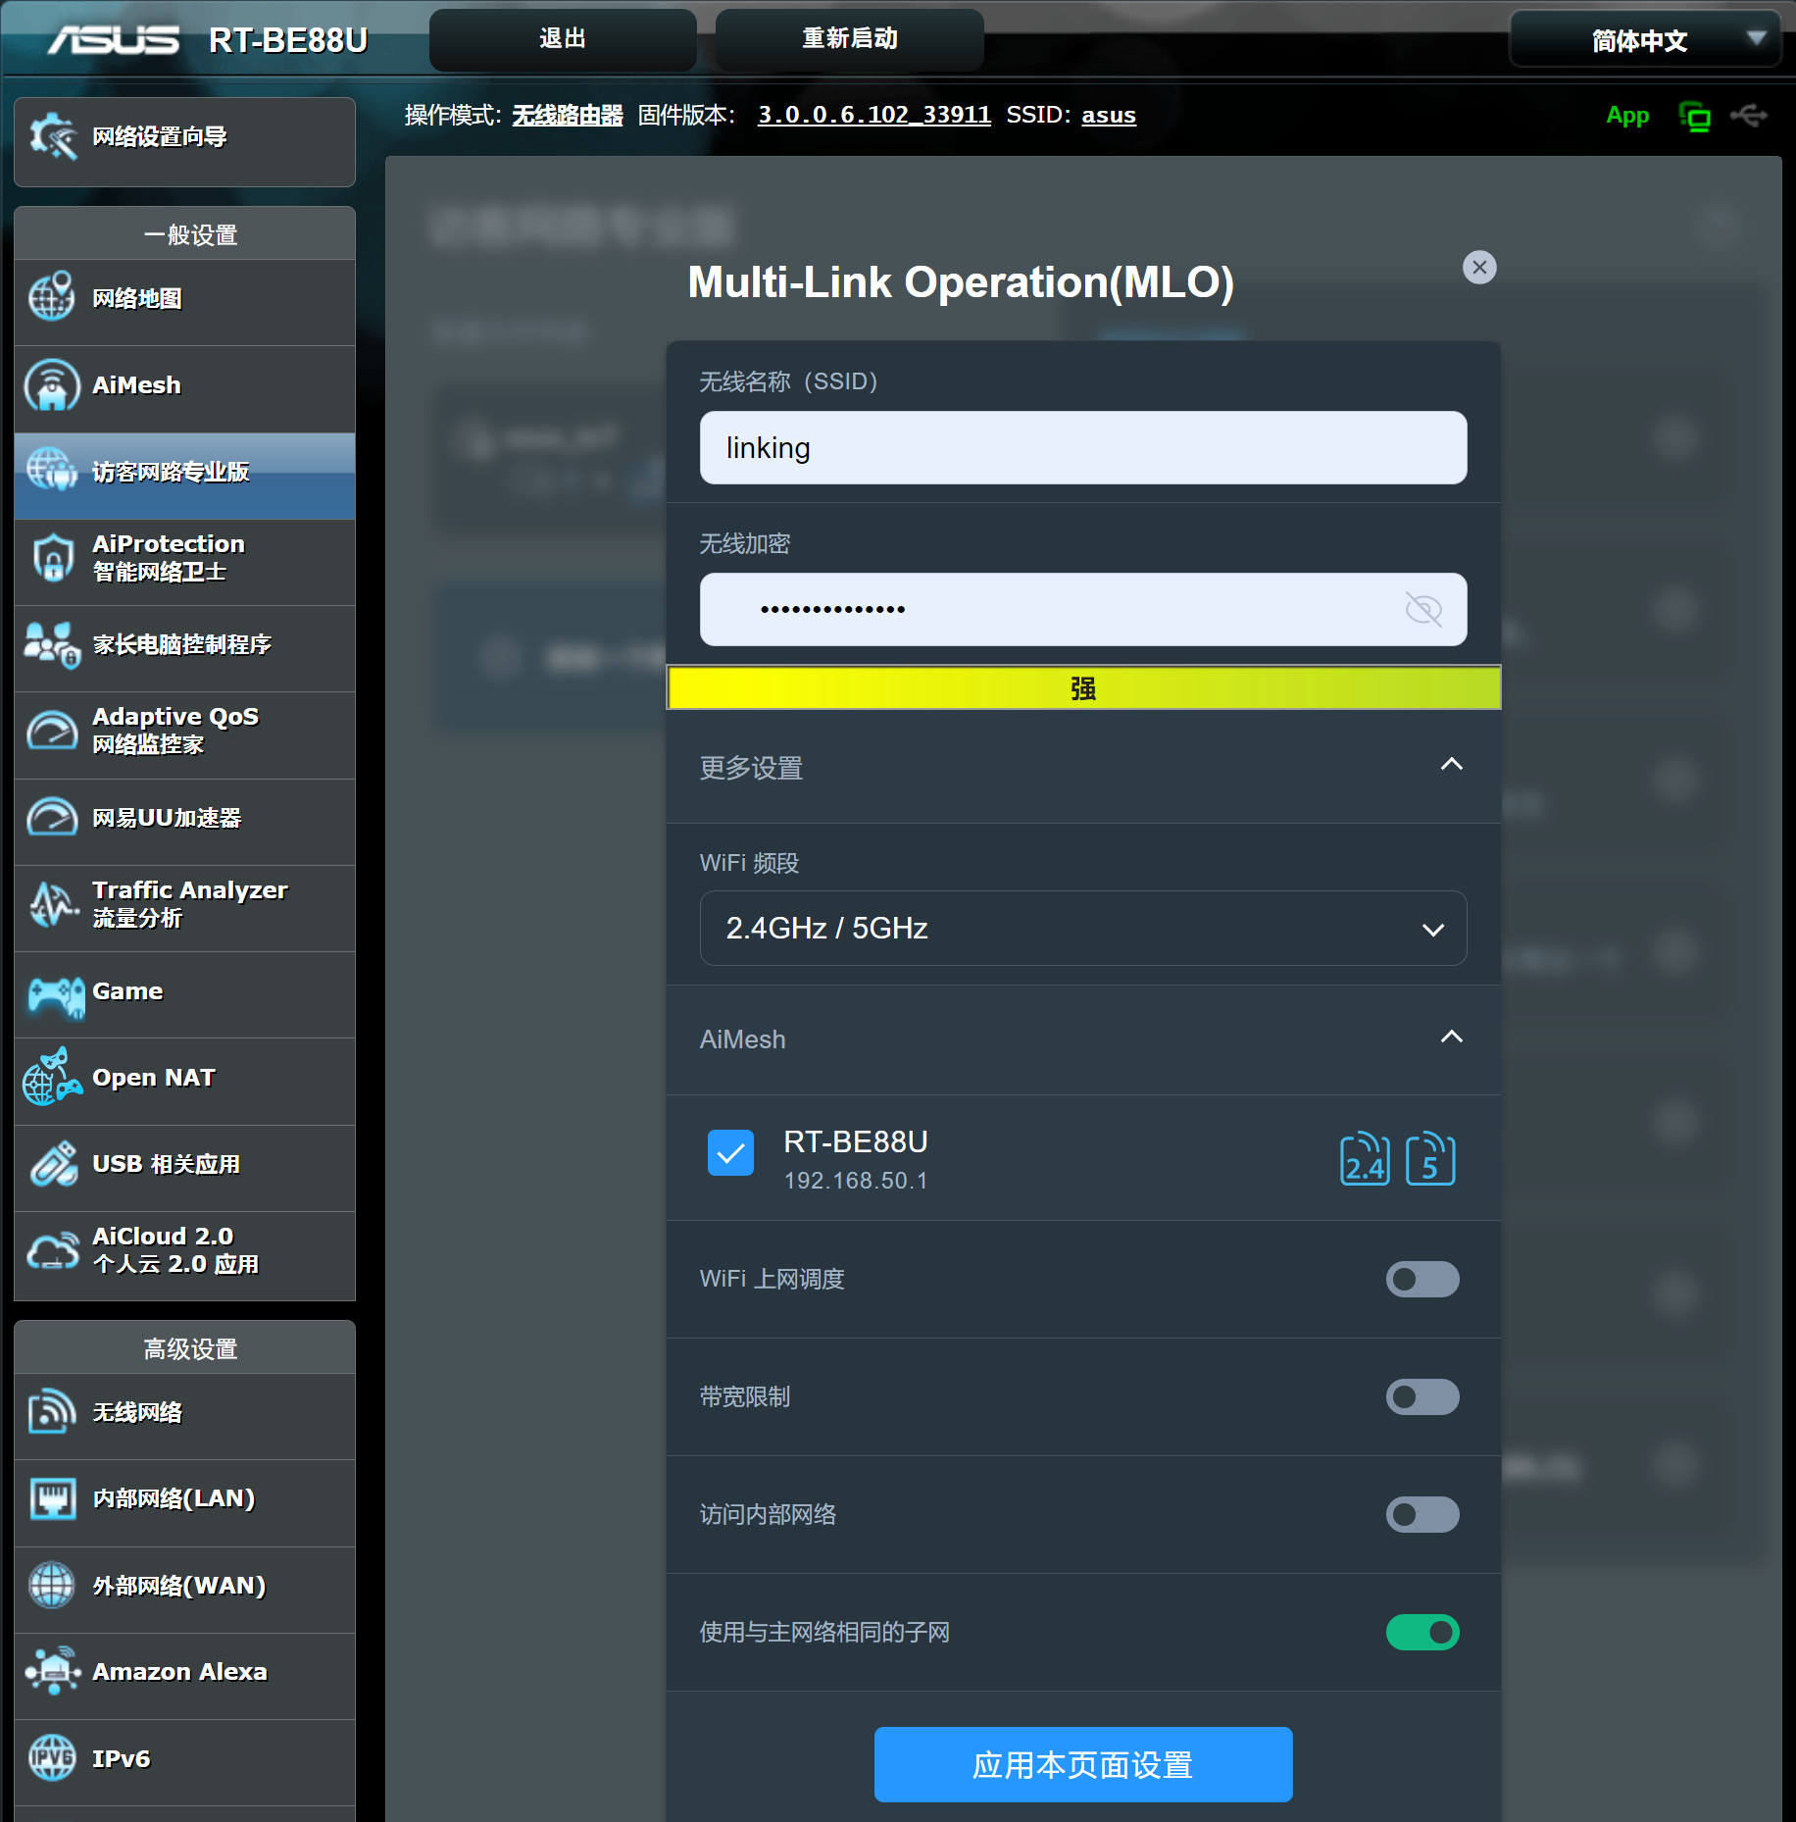Click the 2.4GHz band icon for RT-BE88U
Screen dimensions: 1796x1822
[1365, 1159]
